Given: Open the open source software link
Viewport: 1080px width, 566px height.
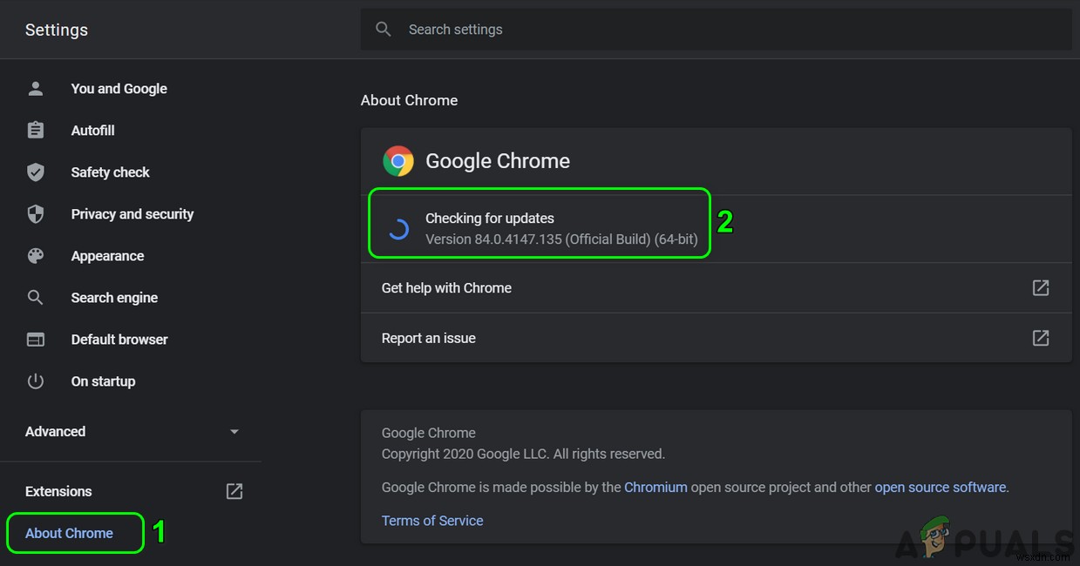Looking at the screenshot, I should pyautogui.click(x=940, y=487).
